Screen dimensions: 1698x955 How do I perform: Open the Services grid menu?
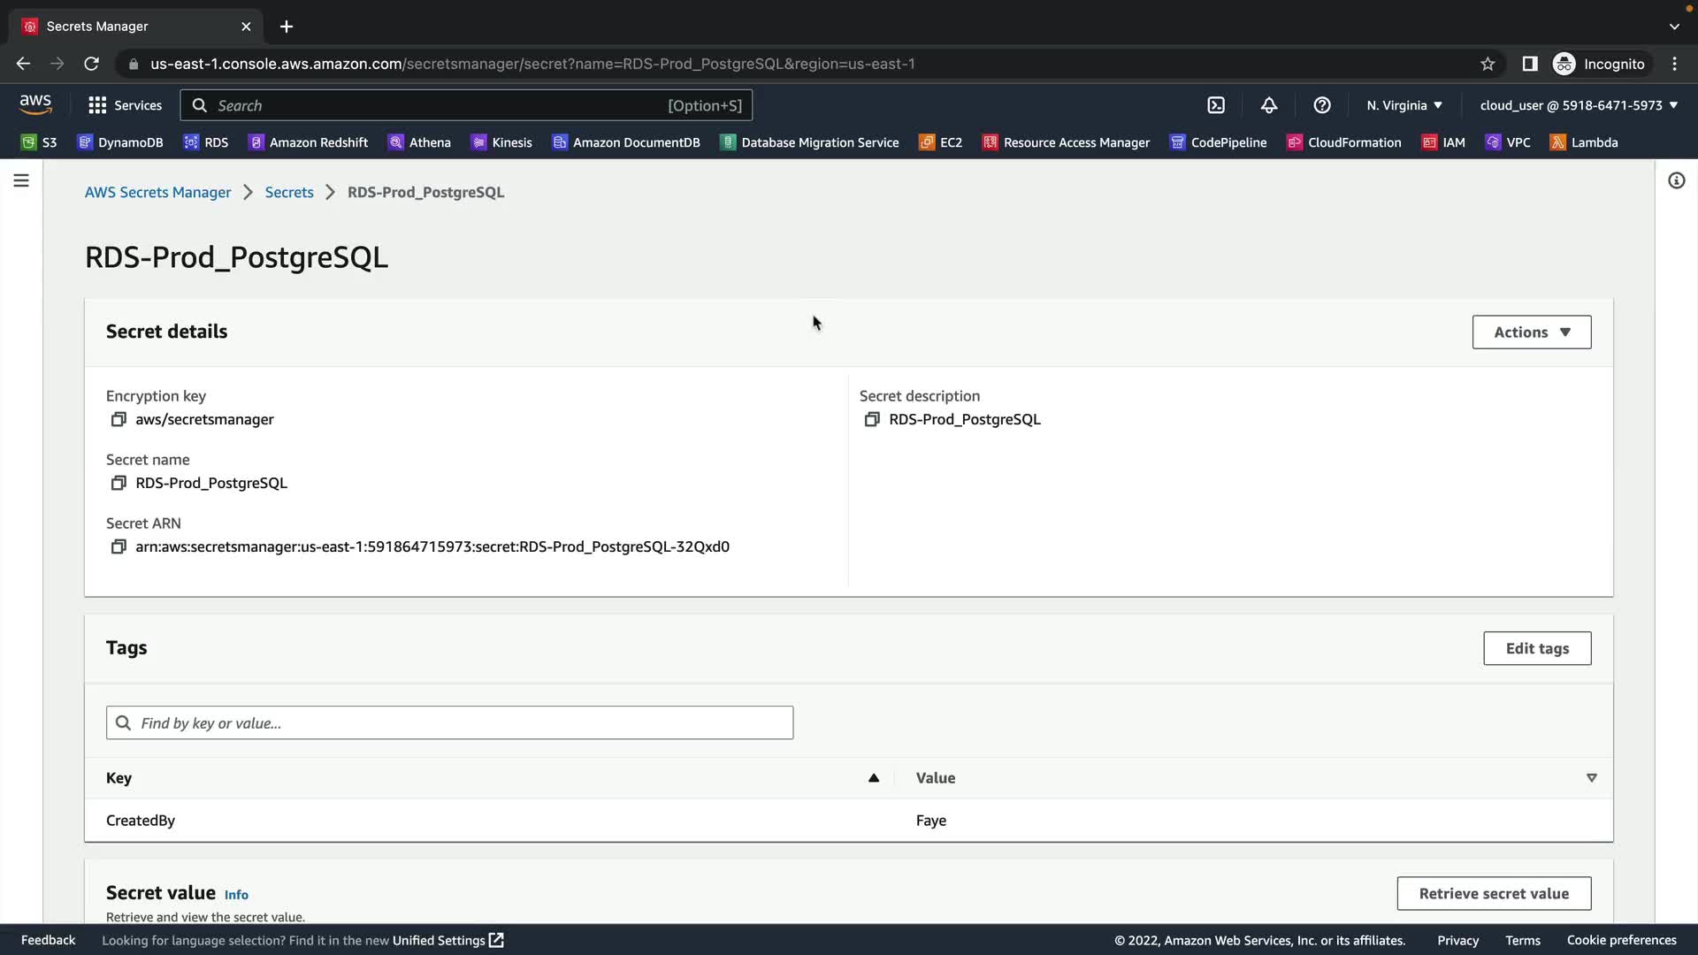[125, 105]
